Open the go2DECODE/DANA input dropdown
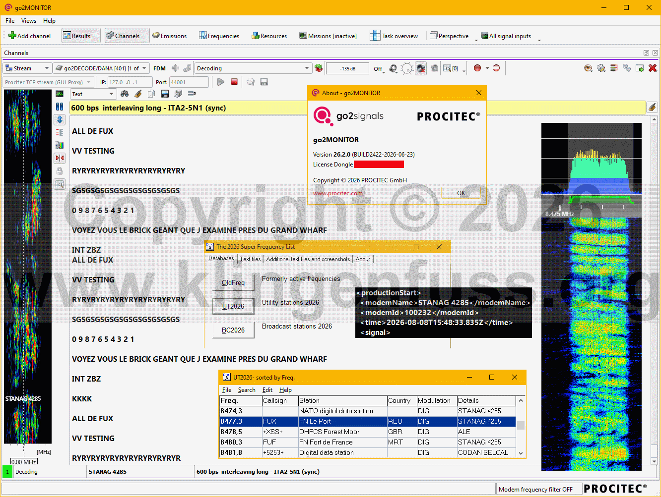This screenshot has width=661, height=497. pos(101,68)
